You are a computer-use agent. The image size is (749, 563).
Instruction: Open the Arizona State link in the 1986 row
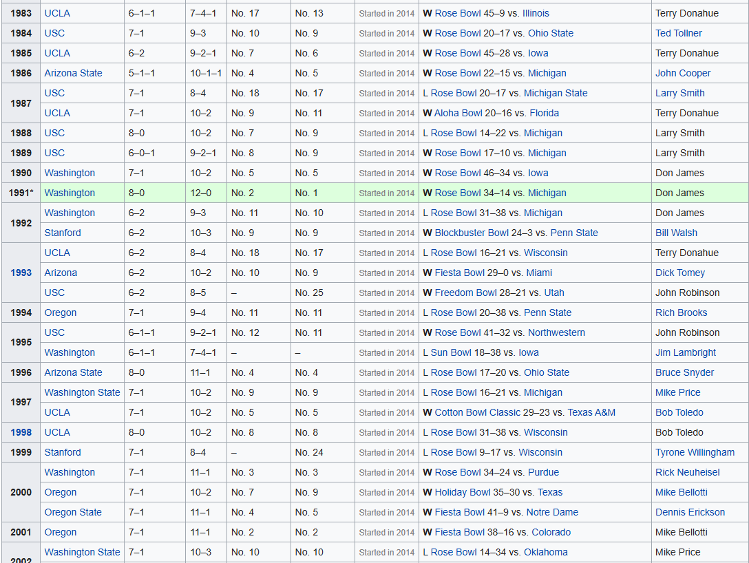(x=73, y=74)
